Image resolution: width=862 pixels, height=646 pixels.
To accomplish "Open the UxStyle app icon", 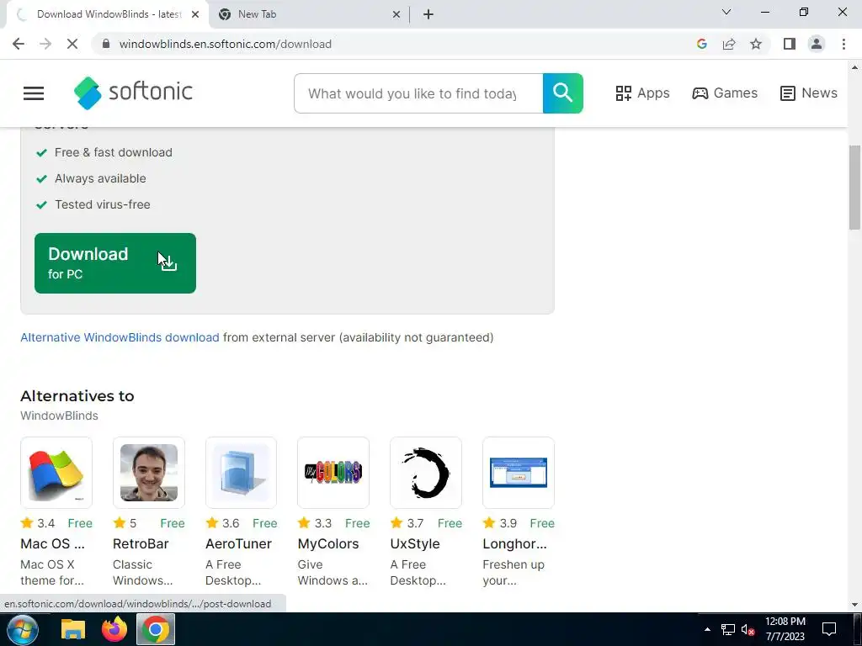I will tap(425, 473).
